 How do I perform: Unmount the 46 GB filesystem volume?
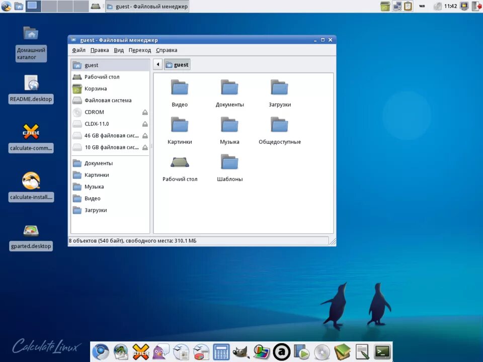click(x=145, y=135)
